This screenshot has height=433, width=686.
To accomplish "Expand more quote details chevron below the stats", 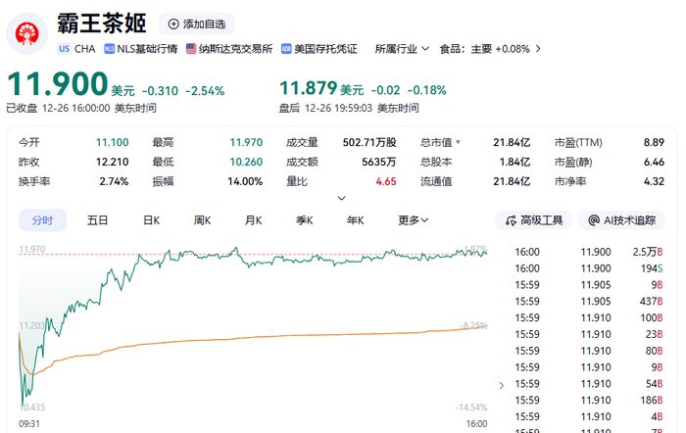I will pyautogui.click(x=342, y=198).
